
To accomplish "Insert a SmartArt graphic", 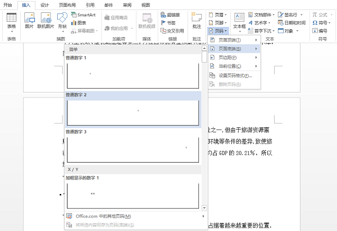I will 83,15.
